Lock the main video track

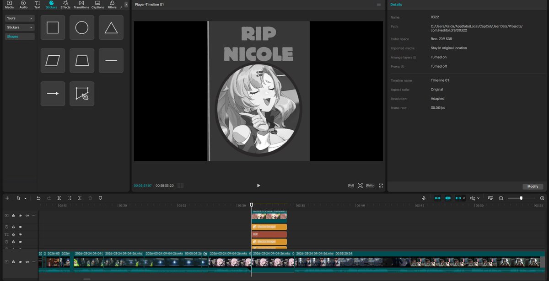tap(13, 262)
